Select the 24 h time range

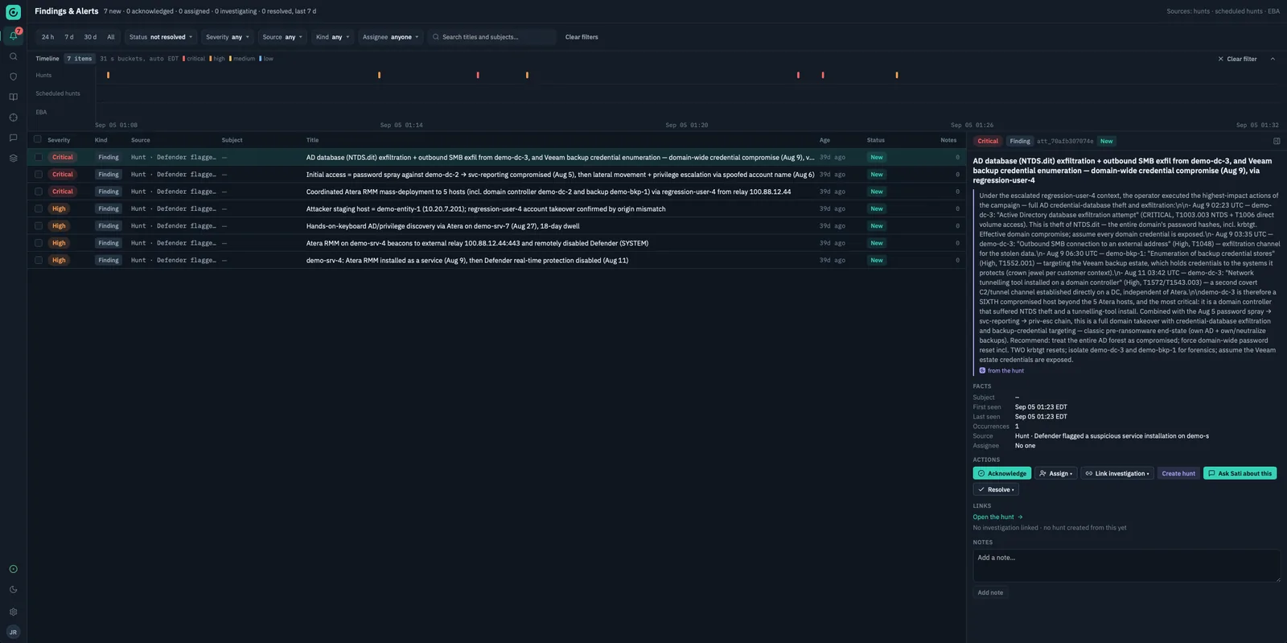click(x=48, y=37)
